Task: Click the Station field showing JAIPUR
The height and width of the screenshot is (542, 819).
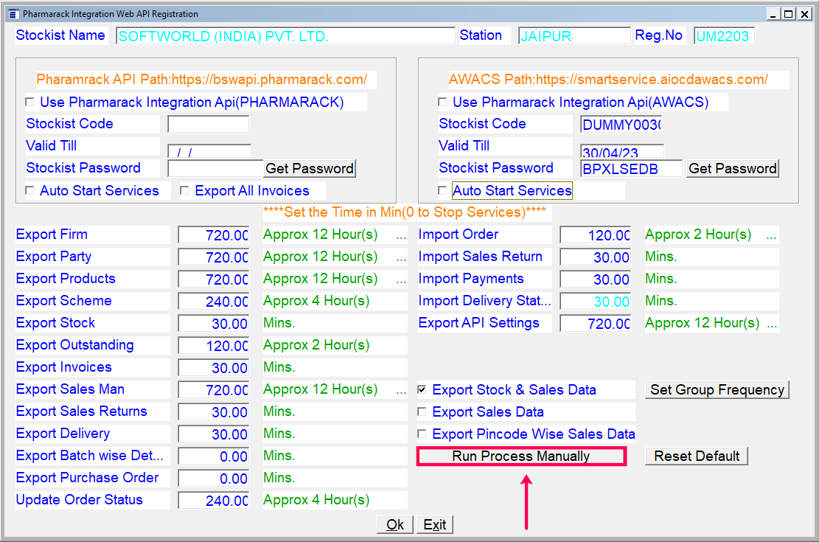Action: (574, 36)
